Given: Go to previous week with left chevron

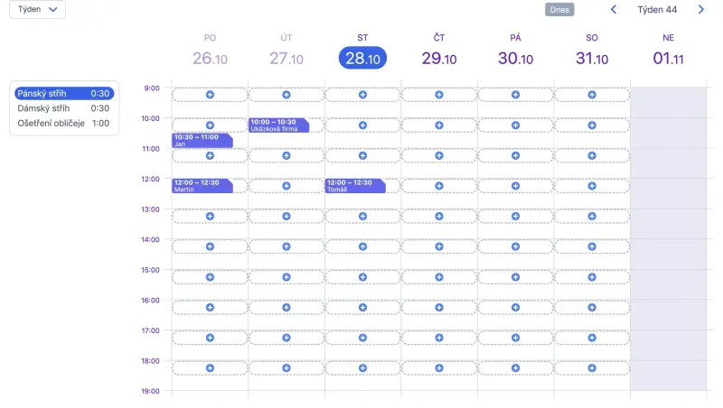Looking at the screenshot, I should tap(614, 10).
